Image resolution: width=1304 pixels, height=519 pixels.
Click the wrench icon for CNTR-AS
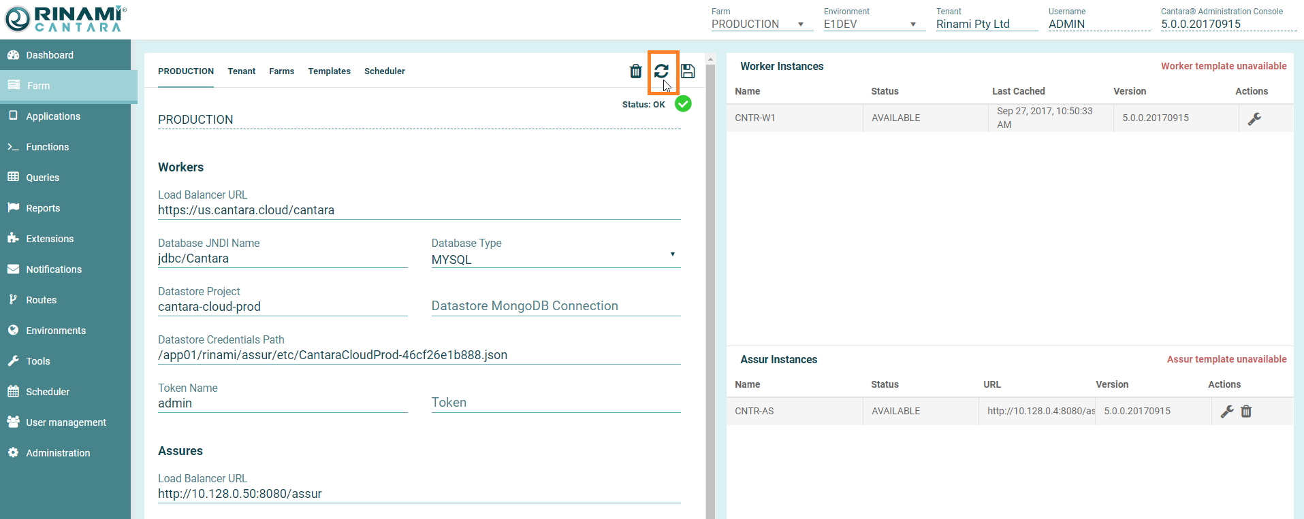point(1227,412)
